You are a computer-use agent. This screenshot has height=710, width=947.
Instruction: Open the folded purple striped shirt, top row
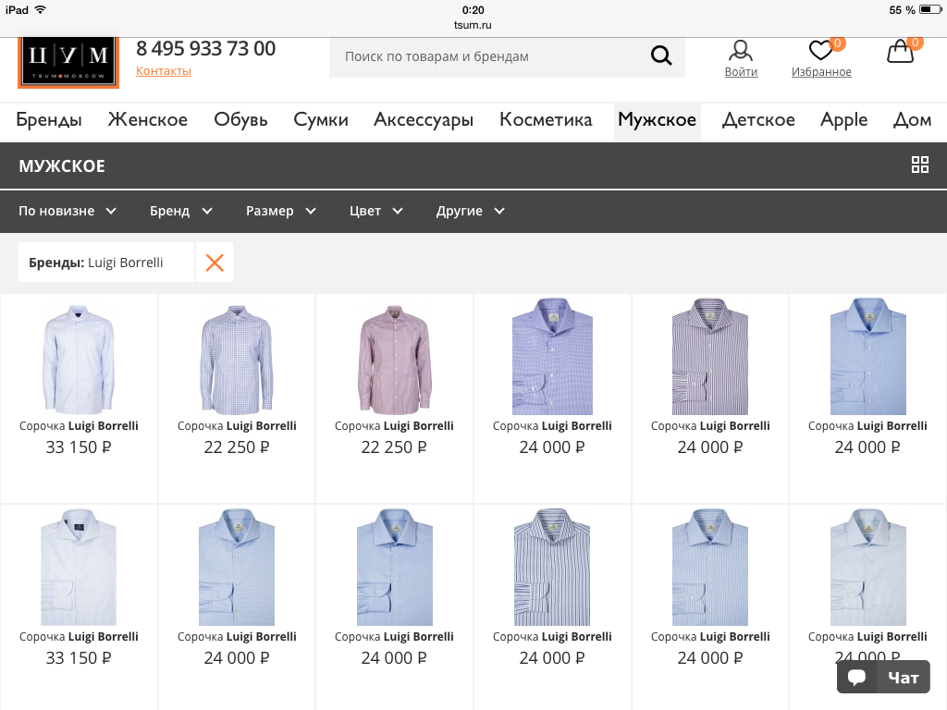click(710, 356)
